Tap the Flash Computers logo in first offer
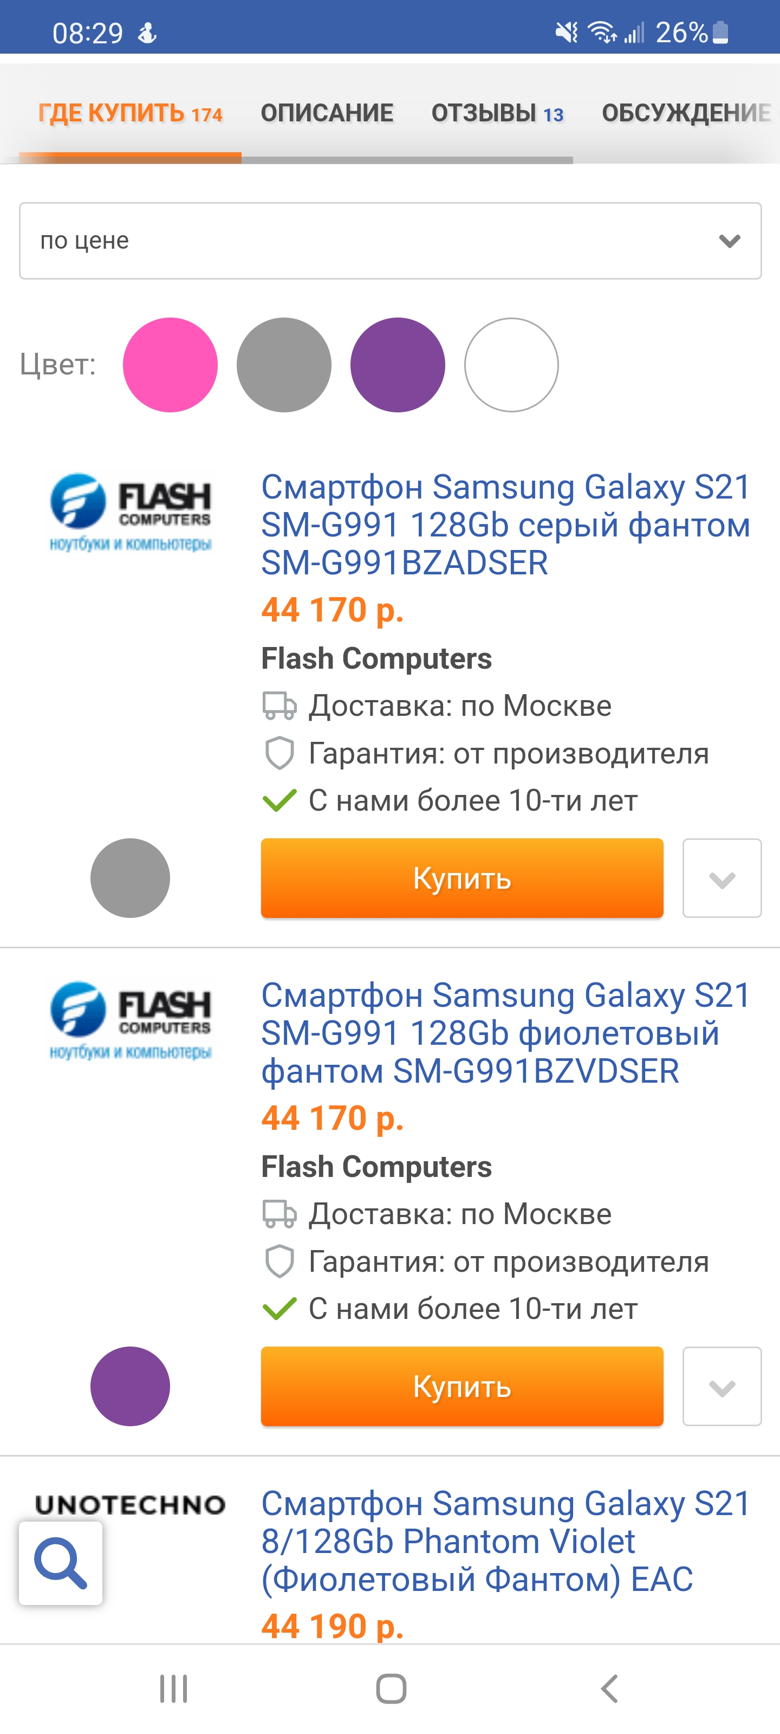Screen dimensions: 780x1734 click(x=130, y=512)
